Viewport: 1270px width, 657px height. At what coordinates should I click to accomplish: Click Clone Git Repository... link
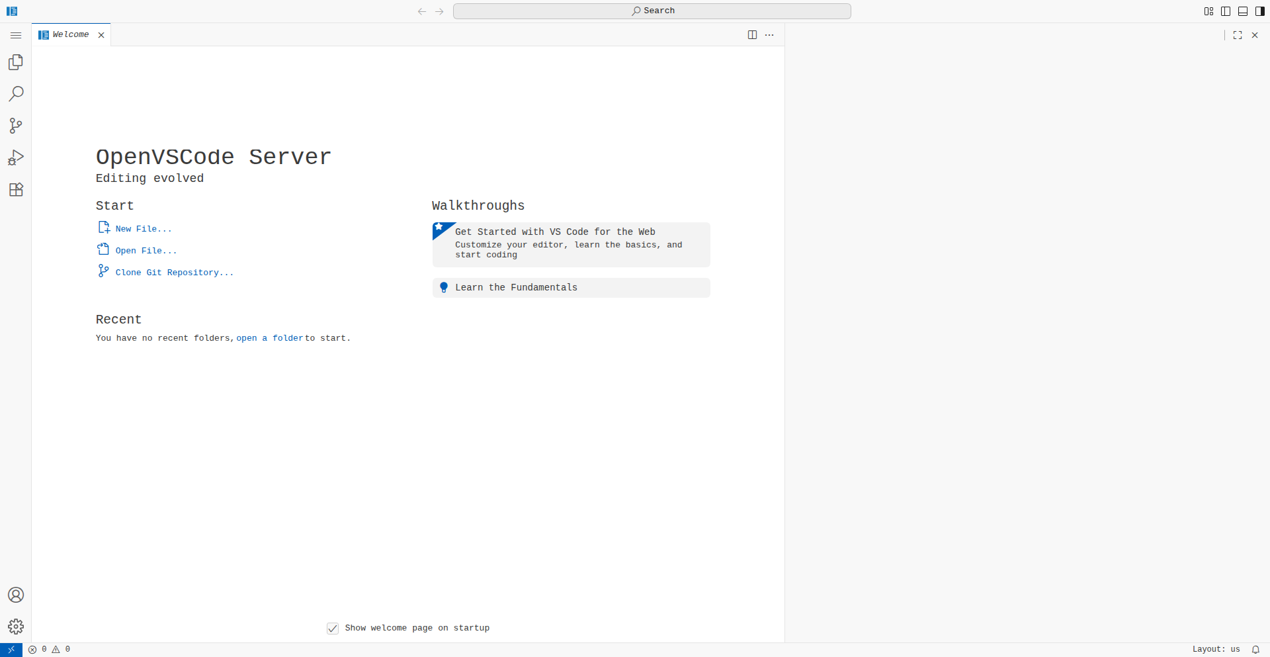[174, 273]
